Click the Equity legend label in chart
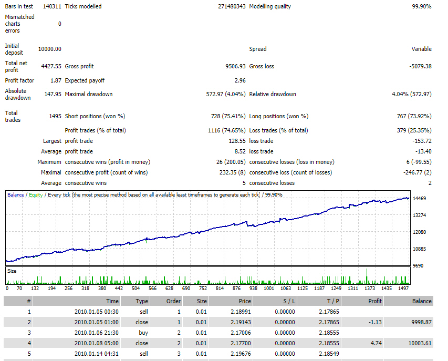The height and width of the screenshot is (361, 448). tap(36, 195)
